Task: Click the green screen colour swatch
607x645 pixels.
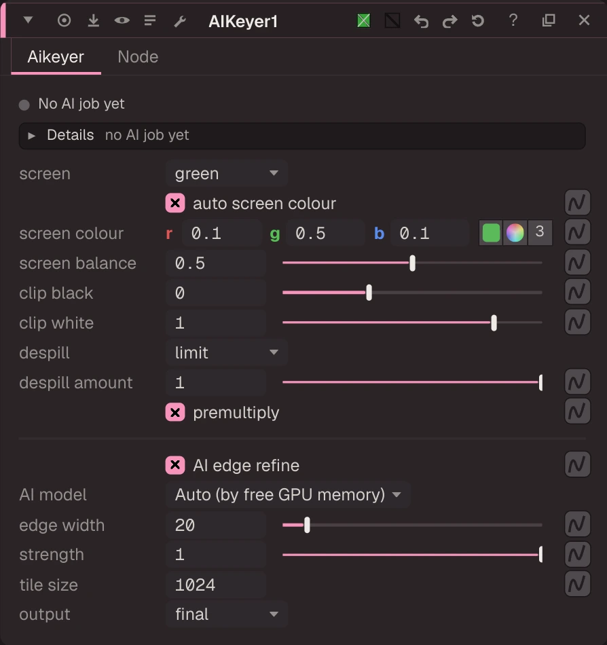Action: 491,233
